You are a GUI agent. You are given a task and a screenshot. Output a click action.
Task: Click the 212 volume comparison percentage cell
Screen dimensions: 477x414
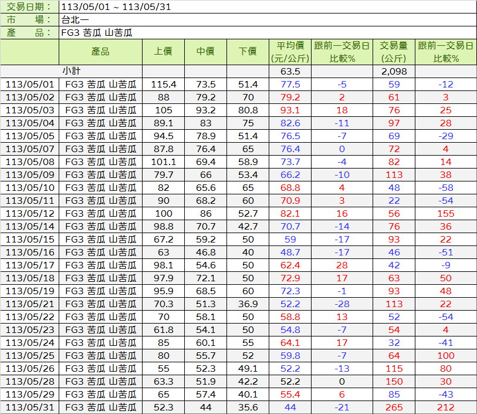[445, 408]
